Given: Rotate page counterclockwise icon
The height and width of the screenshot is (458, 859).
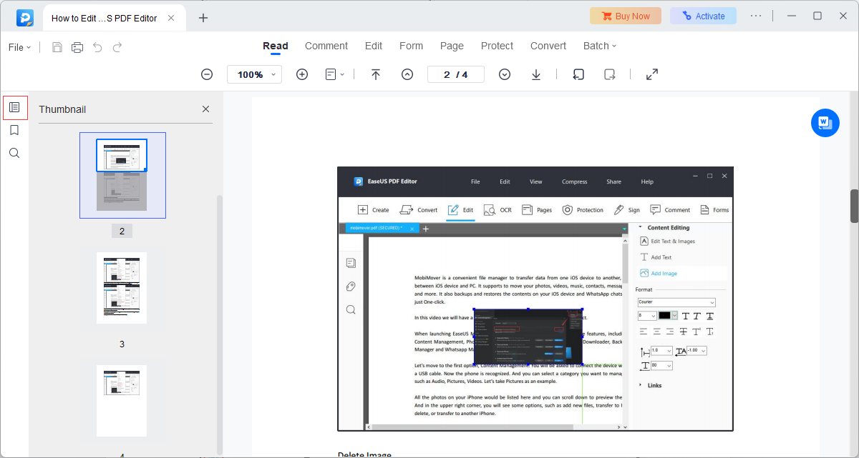Looking at the screenshot, I should (578, 74).
